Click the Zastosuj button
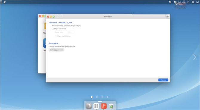This screenshot has width=200, height=110. pos(163,80)
